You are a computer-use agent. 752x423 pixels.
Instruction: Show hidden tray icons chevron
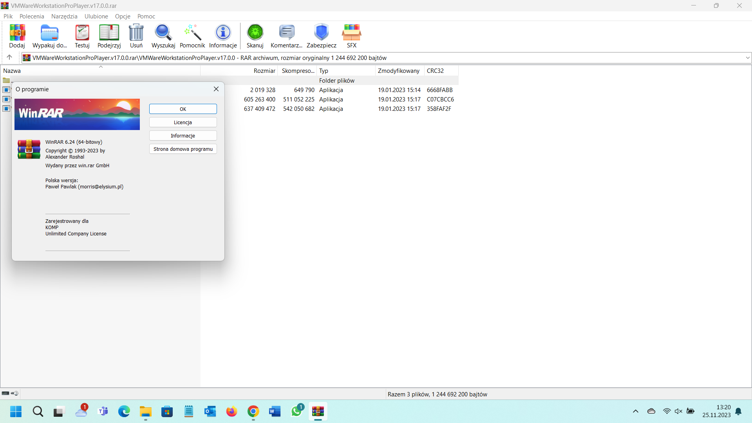pyautogui.click(x=636, y=411)
